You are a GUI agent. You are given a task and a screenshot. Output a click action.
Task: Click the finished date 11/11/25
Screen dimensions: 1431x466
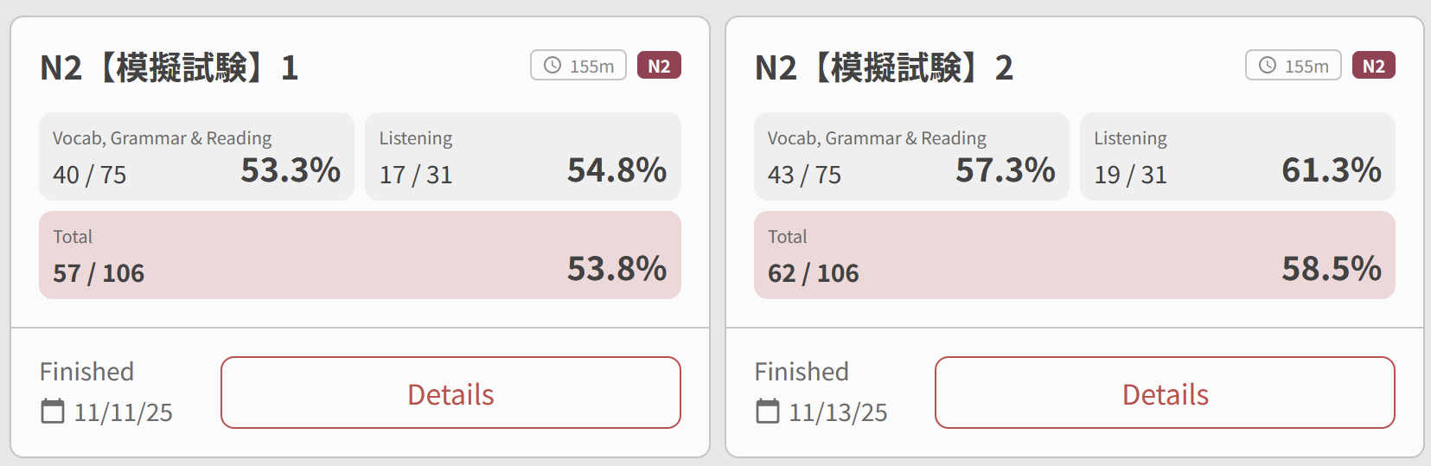123,412
